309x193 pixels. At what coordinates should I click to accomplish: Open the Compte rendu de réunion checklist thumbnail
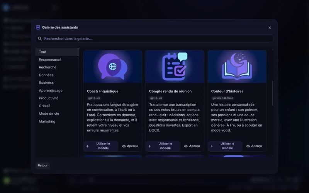tap(175, 66)
